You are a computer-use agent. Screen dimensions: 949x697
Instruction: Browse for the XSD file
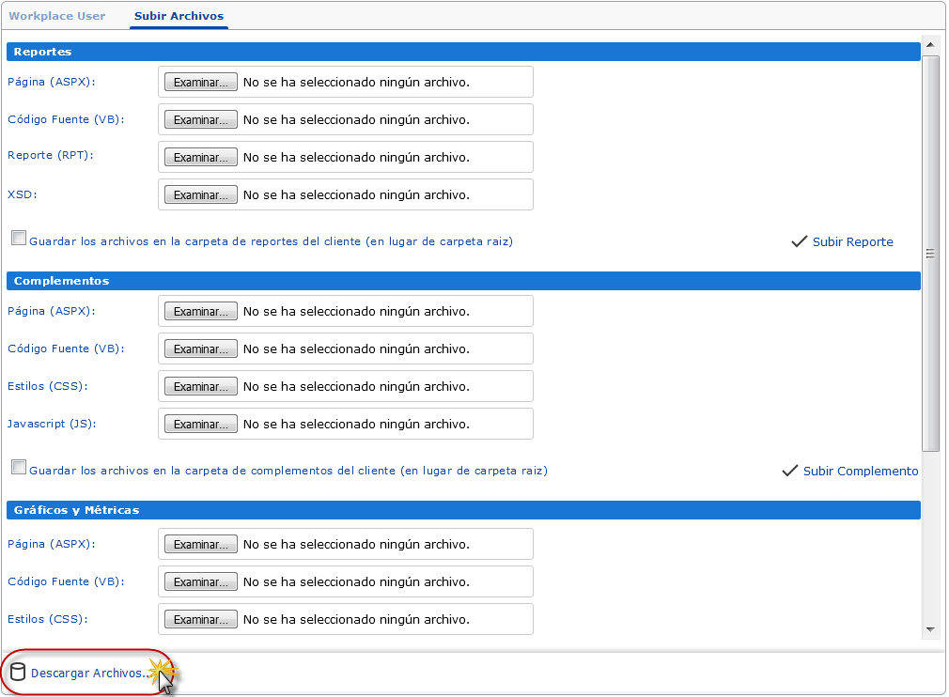(200, 194)
